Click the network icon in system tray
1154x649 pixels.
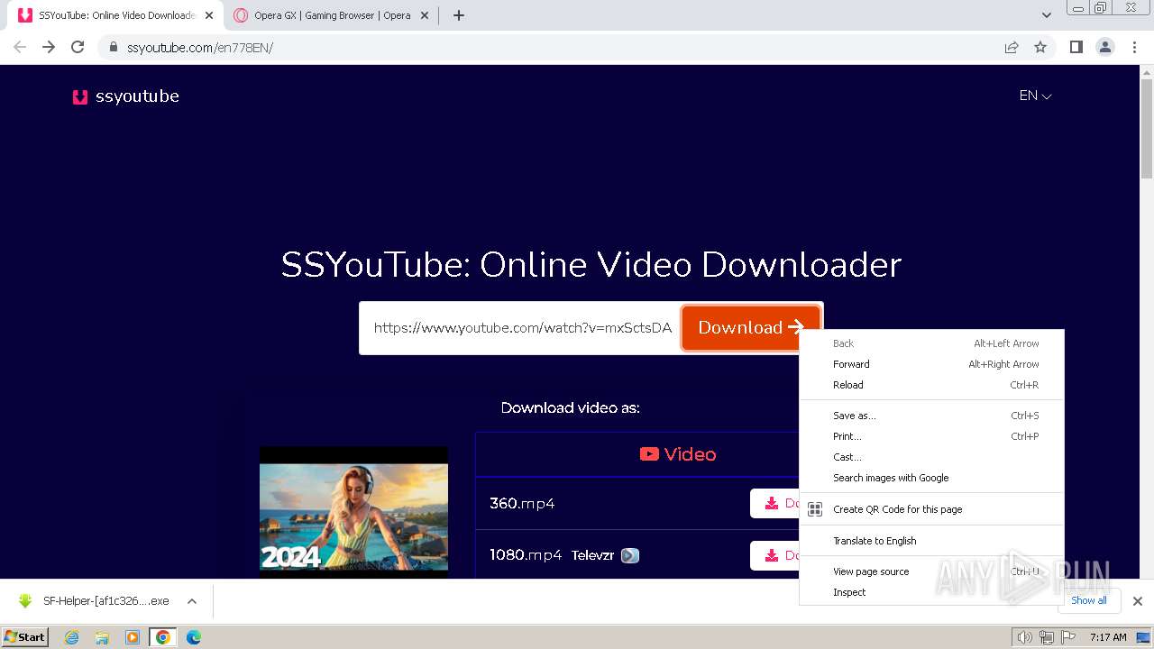pos(1046,637)
